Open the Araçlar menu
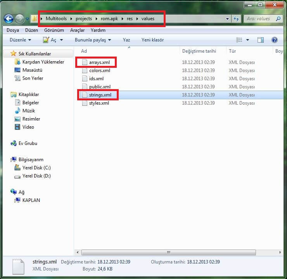The width and height of the screenshot is (287, 279). tap(78, 30)
